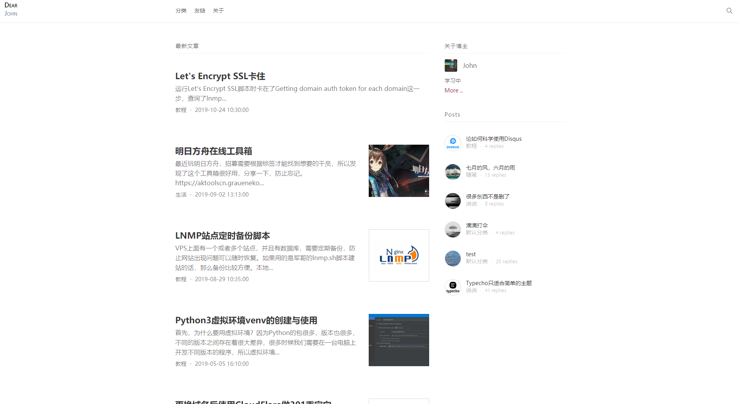Open post 七月的风，六月的雨
This screenshot has height=404, width=739.
(490, 168)
